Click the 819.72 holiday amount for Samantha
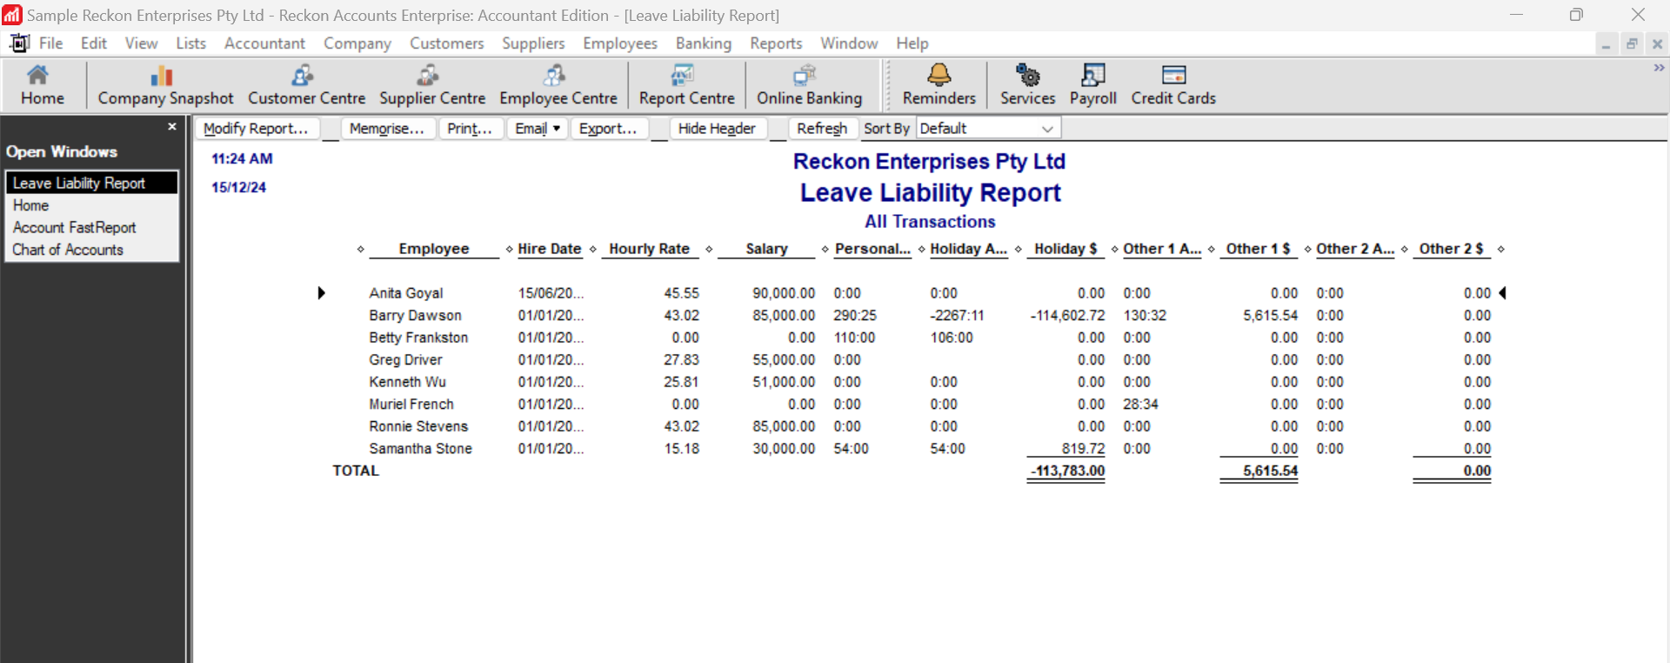Viewport: 1670px width, 663px height. (1083, 449)
